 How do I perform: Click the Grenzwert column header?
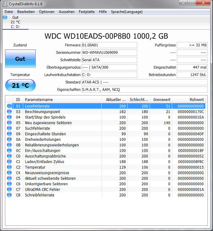161,99
